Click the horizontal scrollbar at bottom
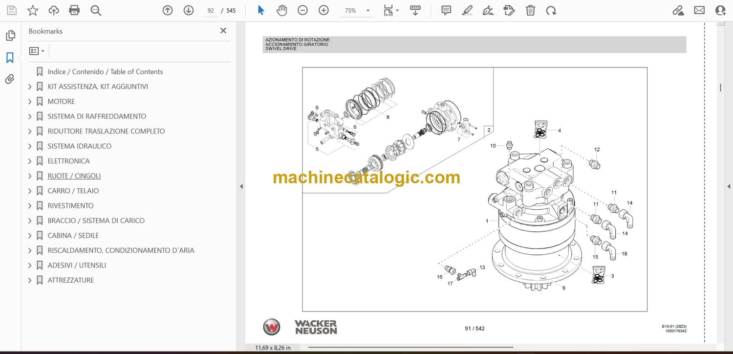Screen dimensions: 733x354 (x=410, y=348)
